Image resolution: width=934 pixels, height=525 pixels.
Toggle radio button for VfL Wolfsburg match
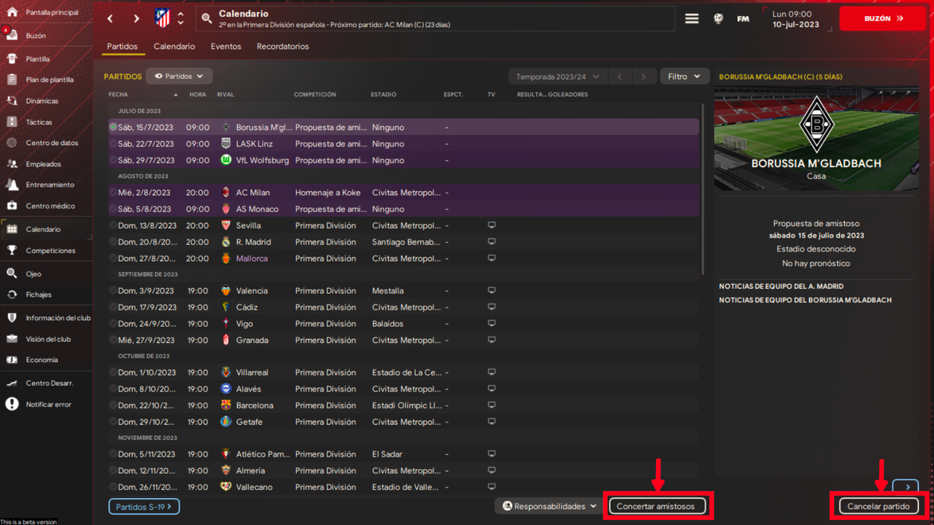(113, 160)
